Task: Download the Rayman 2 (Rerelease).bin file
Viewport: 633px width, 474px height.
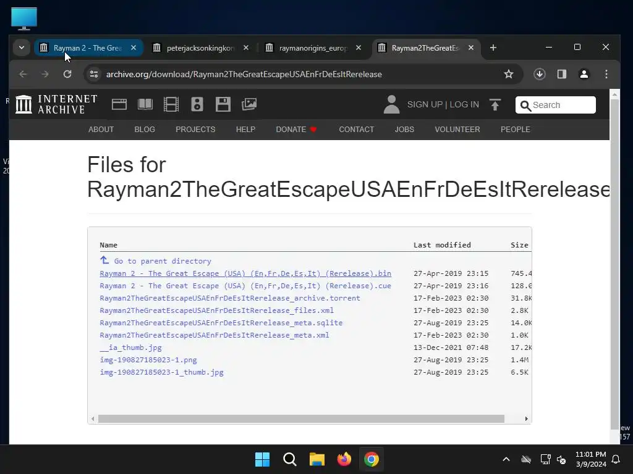Action: point(245,273)
